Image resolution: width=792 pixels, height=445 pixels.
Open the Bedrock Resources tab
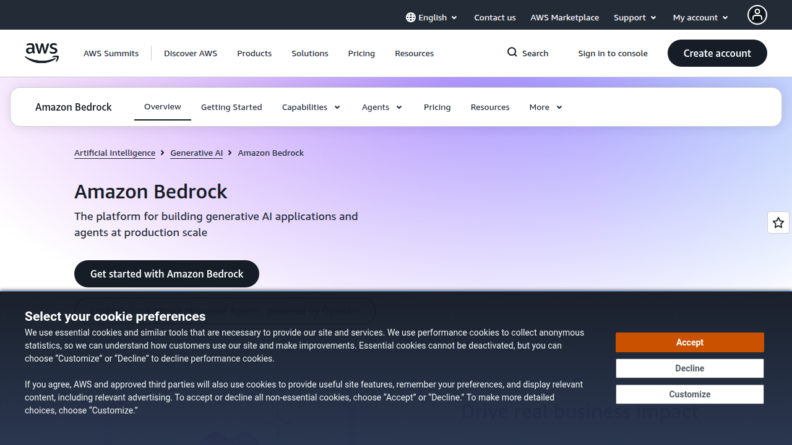tap(490, 107)
